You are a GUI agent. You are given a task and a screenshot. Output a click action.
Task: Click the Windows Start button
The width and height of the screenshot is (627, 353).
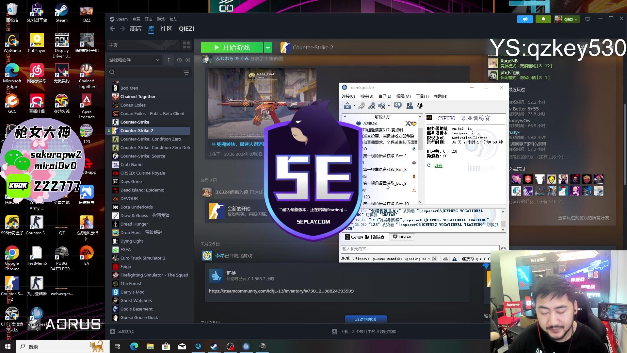(8, 346)
